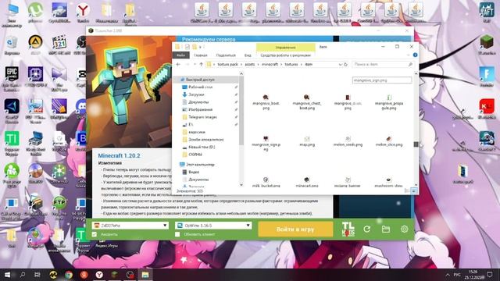Open Explorer help question mark
The image size is (500, 281).
click(x=415, y=55)
